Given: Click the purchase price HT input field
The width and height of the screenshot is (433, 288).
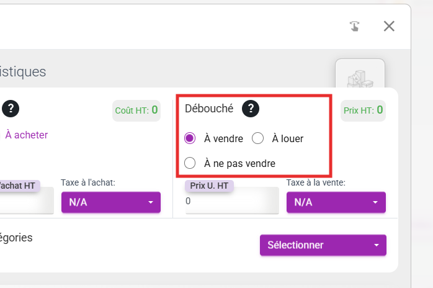Looking at the screenshot, I should pyautogui.click(x=27, y=201).
